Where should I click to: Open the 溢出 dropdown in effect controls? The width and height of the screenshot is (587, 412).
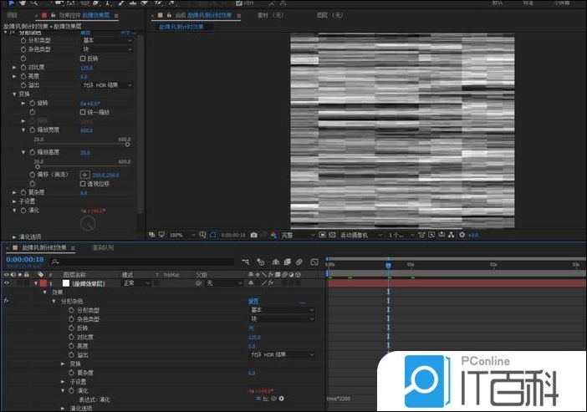click(106, 85)
